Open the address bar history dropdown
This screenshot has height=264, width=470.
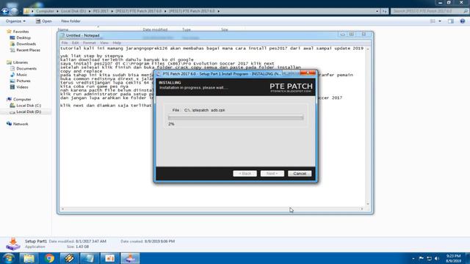377,11
